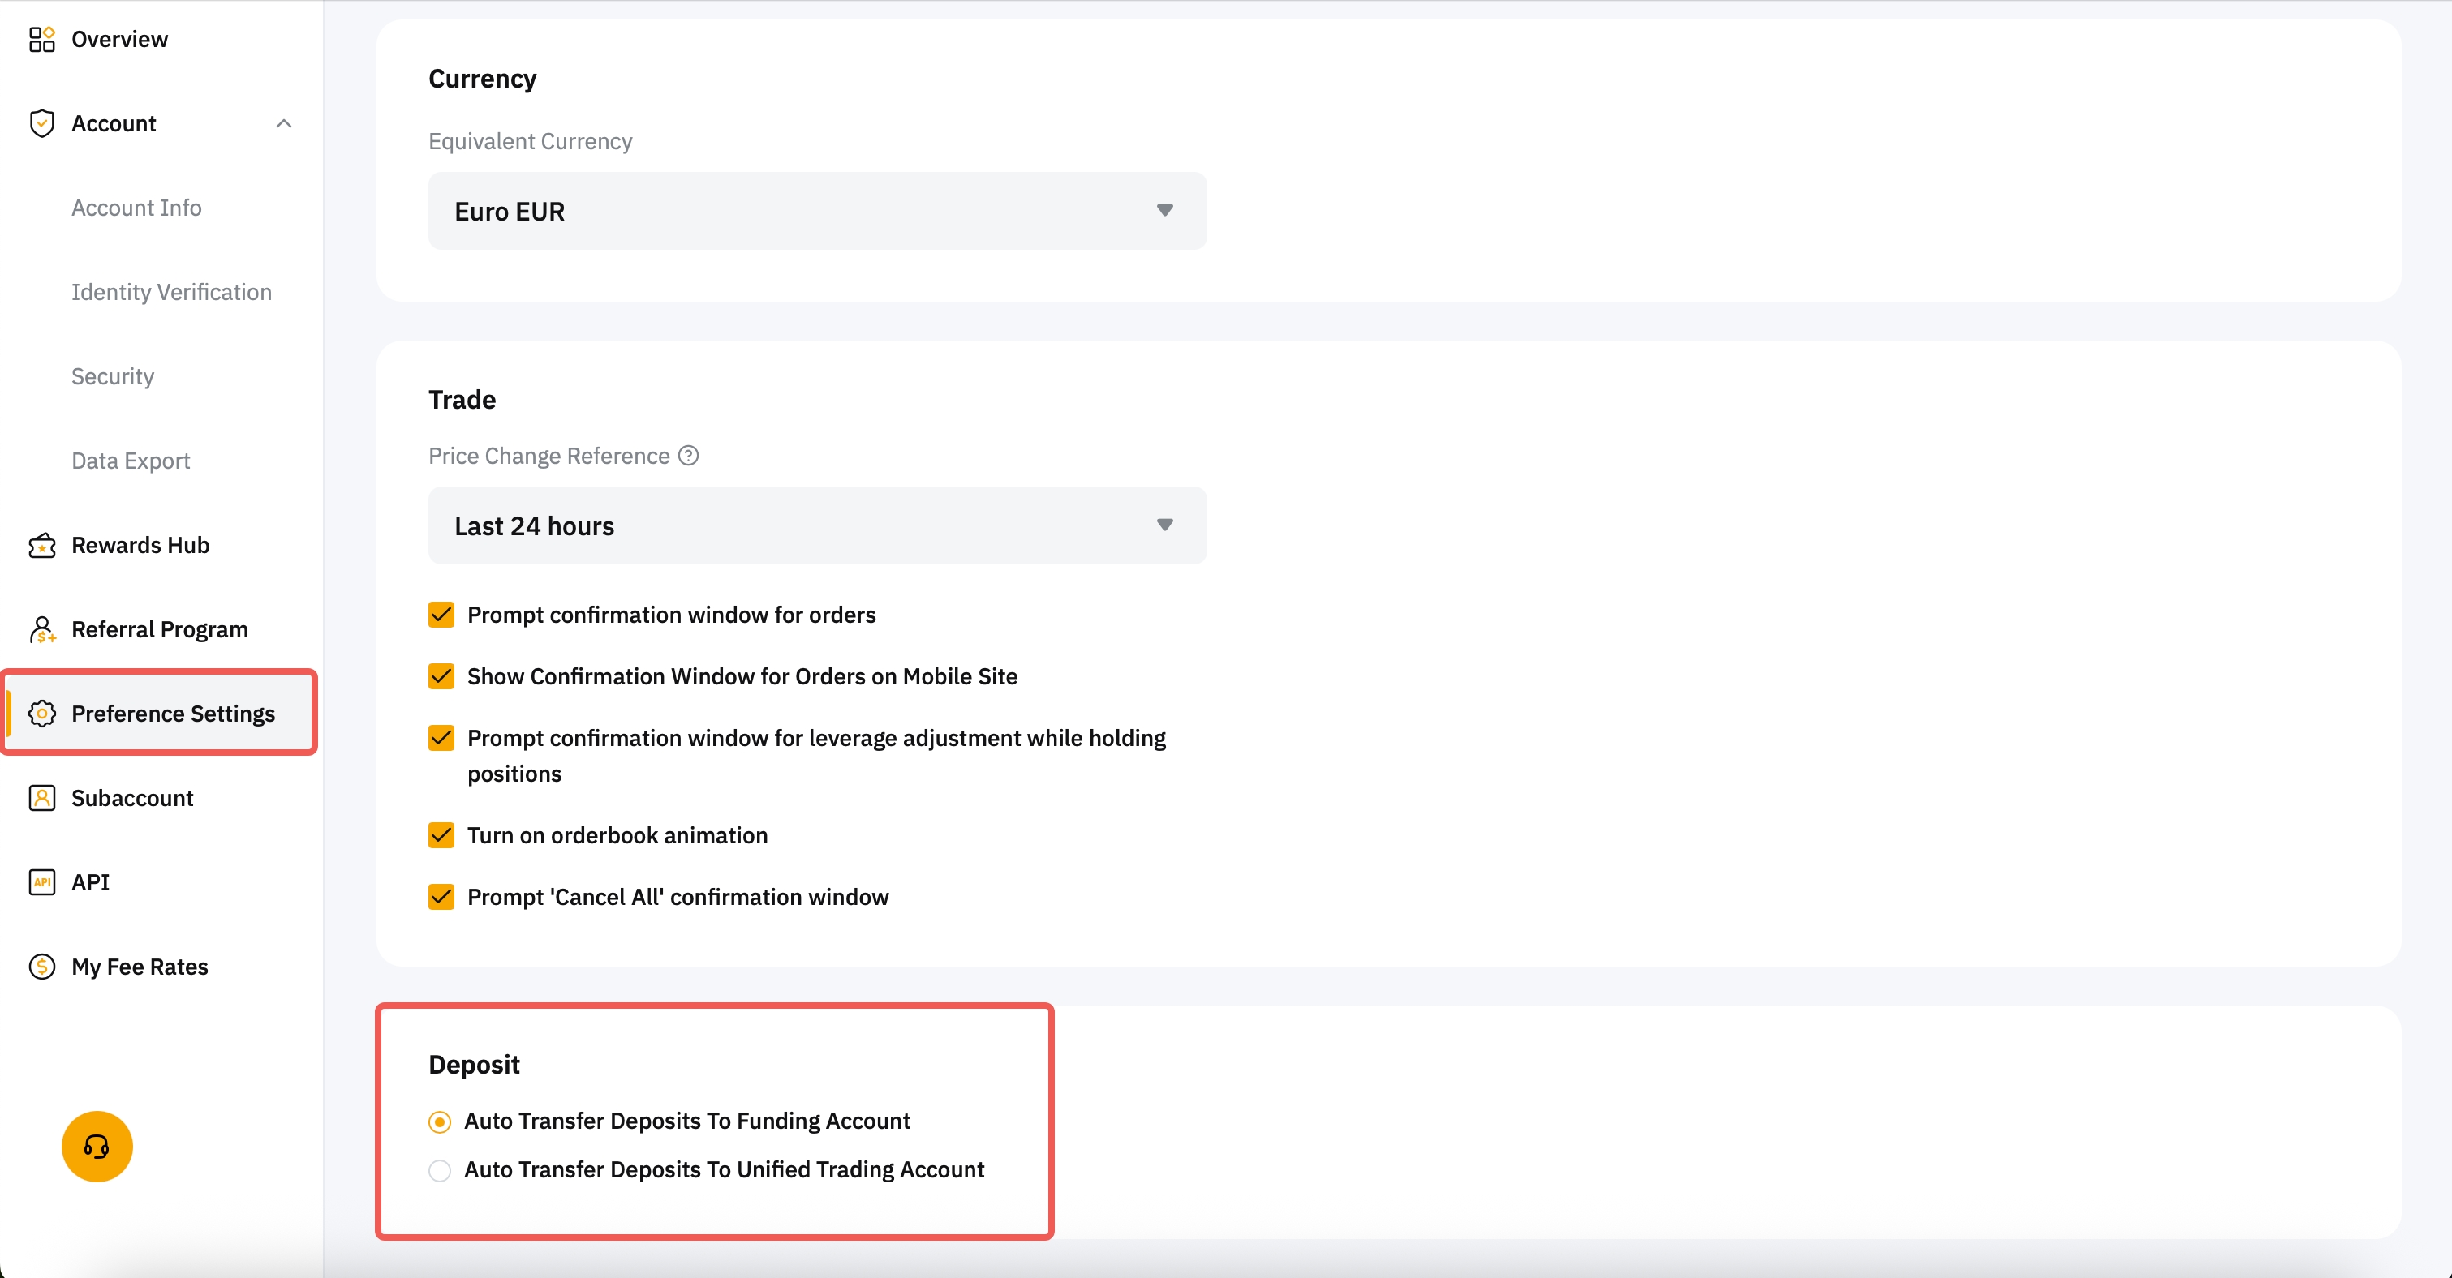Uncheck Prompt 'Cancel All' confirmation window
Screen dimensions: 2452x1278
[x=441, y=898]
